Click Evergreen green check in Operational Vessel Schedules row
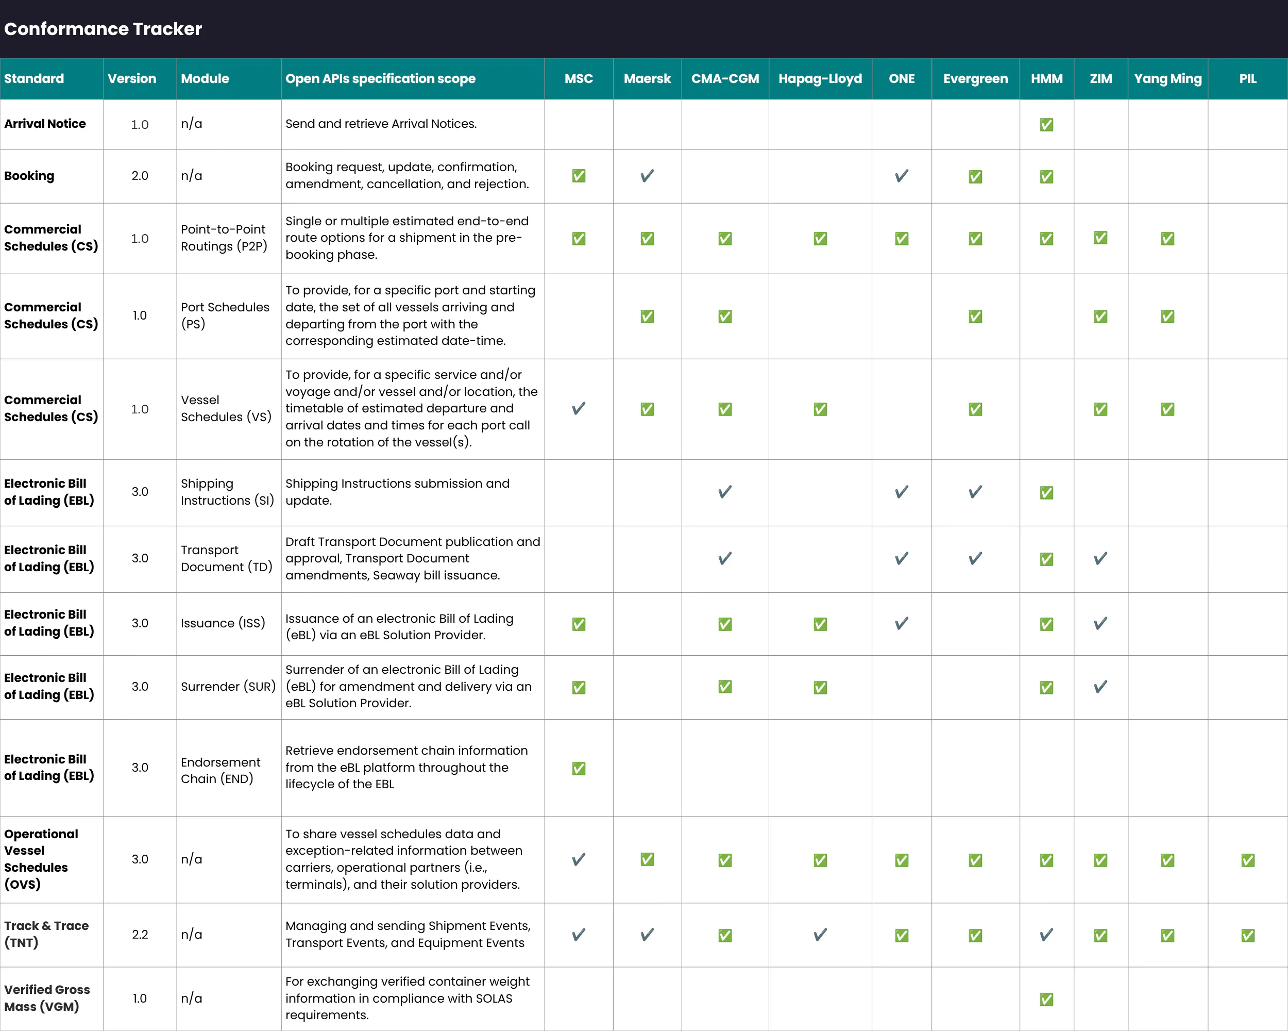1288x1031 pixels. coord(975,860)
